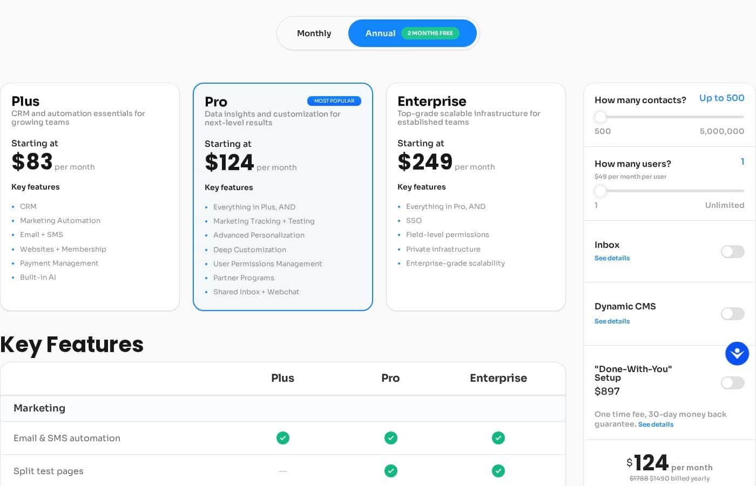
Task: Click the "Email & SMS automation" row label
Action: (67, 438)
